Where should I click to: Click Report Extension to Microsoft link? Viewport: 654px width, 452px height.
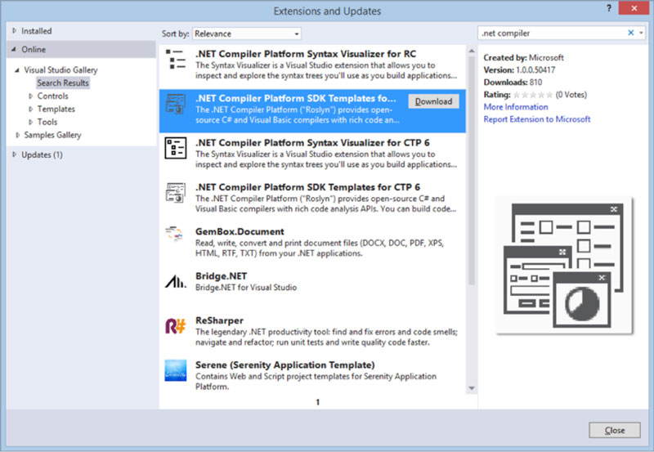point(536,119)
